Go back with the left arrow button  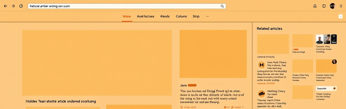click(5, 6)
